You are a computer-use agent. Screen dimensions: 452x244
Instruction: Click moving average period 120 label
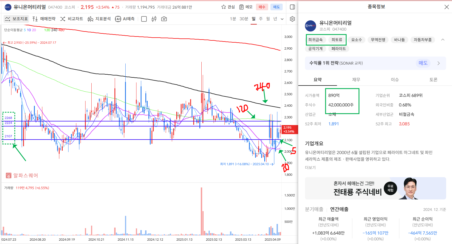coord(47,30)
